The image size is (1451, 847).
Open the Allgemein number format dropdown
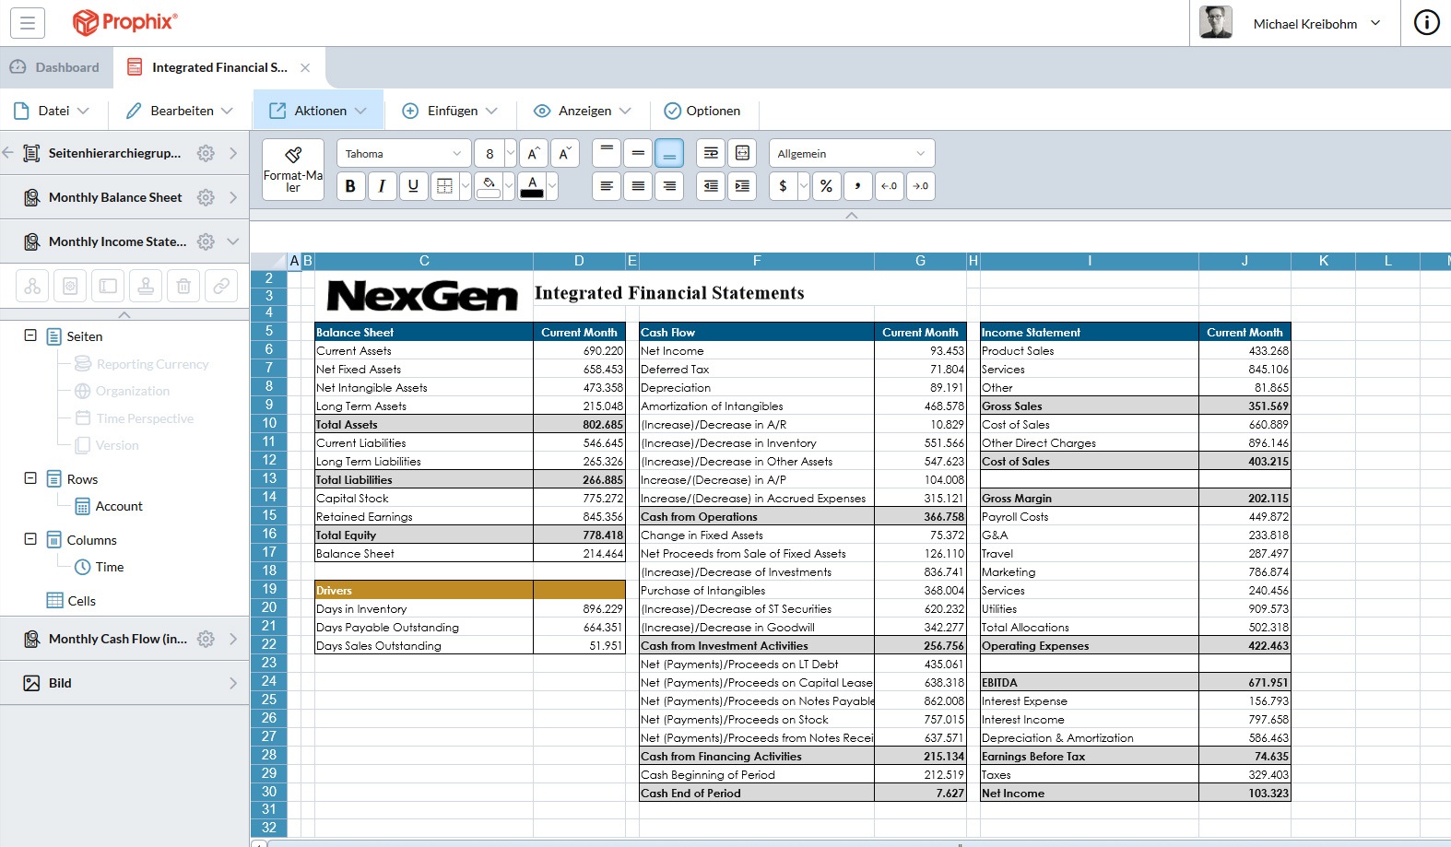click(851, 154)
